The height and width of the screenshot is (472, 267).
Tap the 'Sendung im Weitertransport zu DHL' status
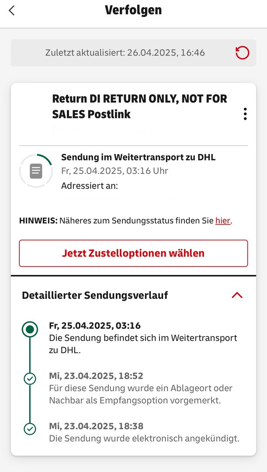click(138, 157)
